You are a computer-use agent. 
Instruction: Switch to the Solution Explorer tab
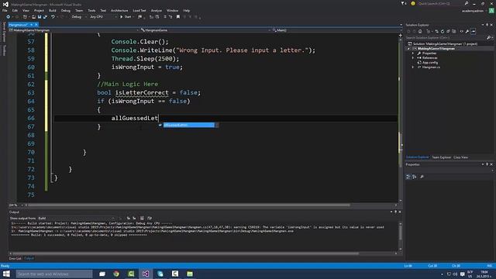[417, 157]
